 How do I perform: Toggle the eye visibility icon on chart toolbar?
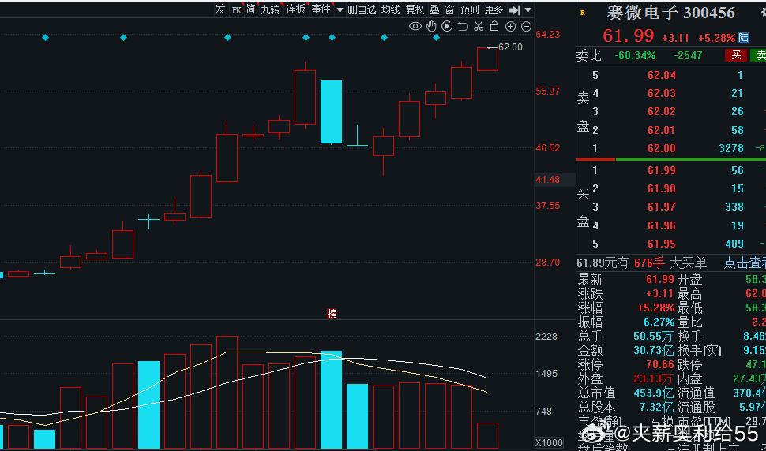coord(415,26)
